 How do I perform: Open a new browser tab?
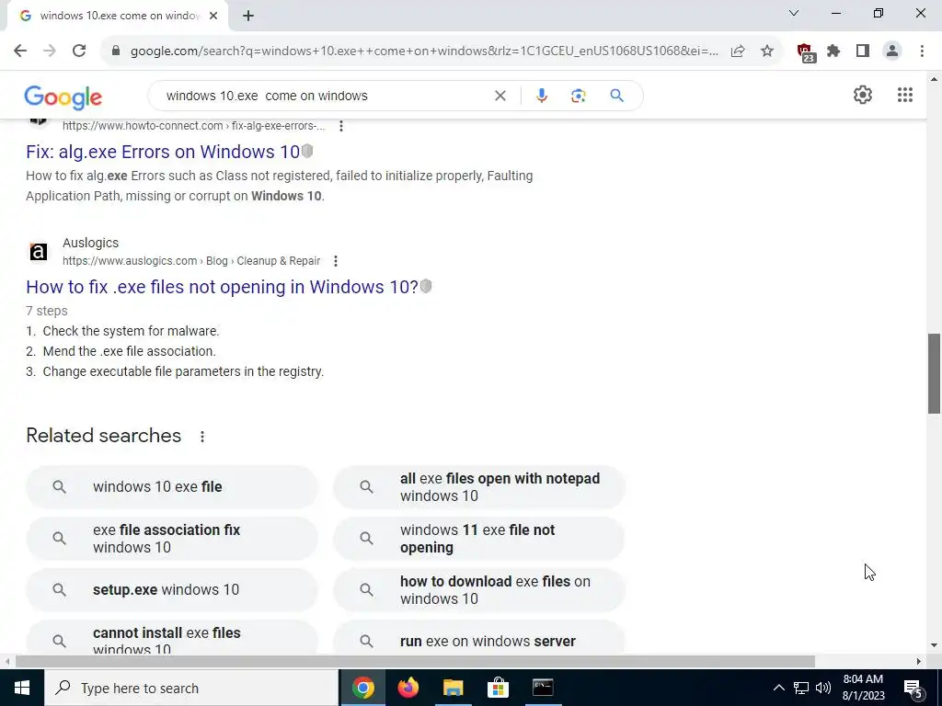pos(248,16)
